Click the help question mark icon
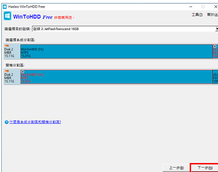 pos(7,122)
